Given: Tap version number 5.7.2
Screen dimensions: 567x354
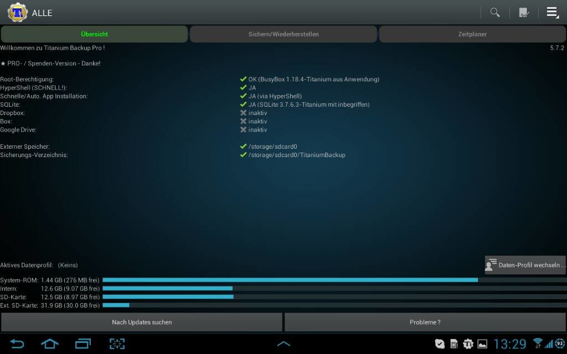Looking at the screenshot, I should (x=557, y=48).
